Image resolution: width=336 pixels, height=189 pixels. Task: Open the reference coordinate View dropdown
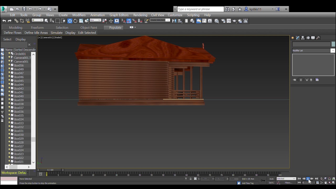click(x=95, y=20)
